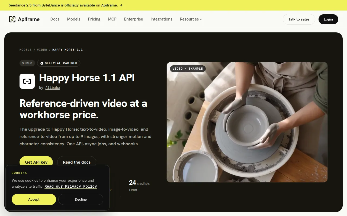Screen dimensions: 347x216
Task: Accept cookies in the banner
Action: pyautogui.click(x=34, y=199)
